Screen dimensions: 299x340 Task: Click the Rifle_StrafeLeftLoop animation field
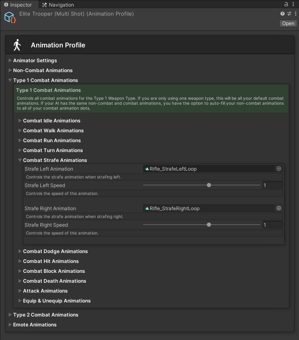click(x=209, y=169)
